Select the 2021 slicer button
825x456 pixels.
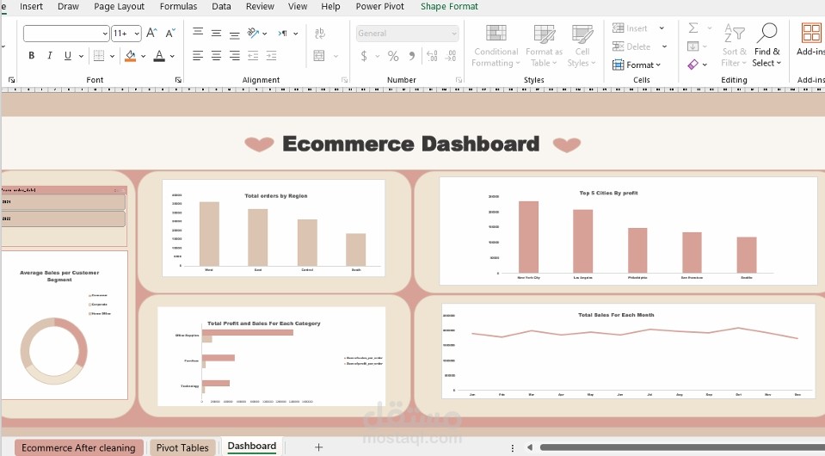[63, 202]
